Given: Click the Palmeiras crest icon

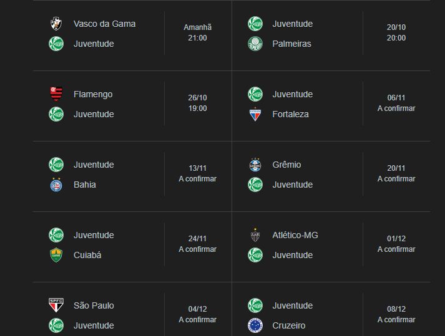Looking at the screenshot, I should 255,44.
